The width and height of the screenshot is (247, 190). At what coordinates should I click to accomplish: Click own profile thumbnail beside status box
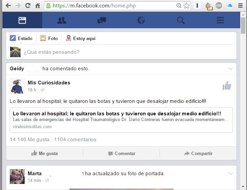[x=15, y=52]
